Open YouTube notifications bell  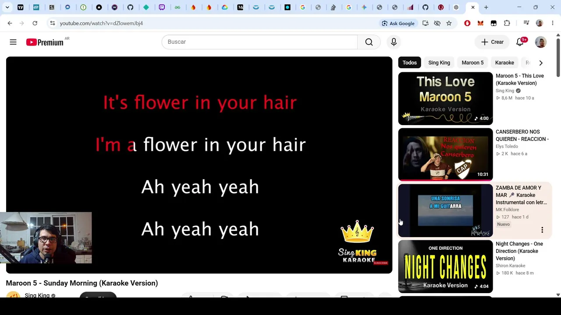520,42
